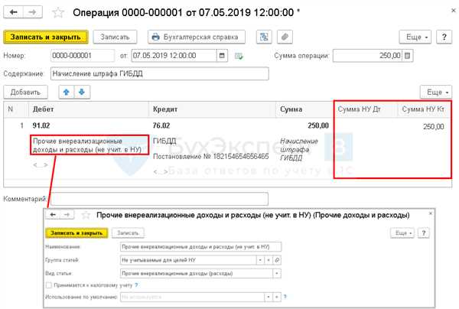Expand the top Еще menu
459x309 pixels.
pyautogui.click(x=415, y=37)
